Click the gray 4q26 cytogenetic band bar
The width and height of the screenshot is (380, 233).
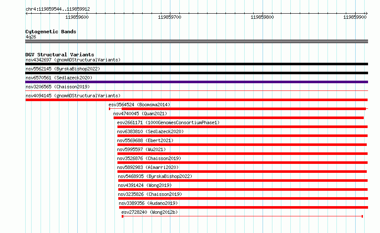click(196, 41)
